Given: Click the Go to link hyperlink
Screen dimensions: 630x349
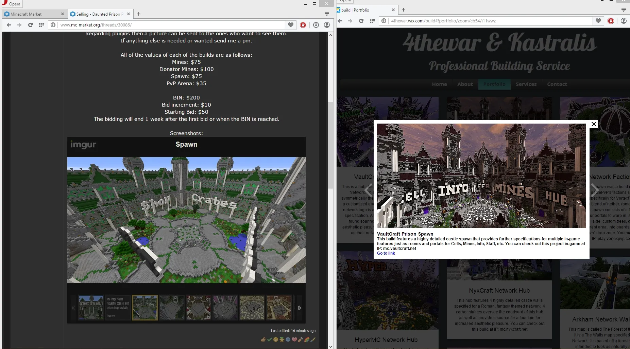Looking at the screenshot, I should [386, 253].
